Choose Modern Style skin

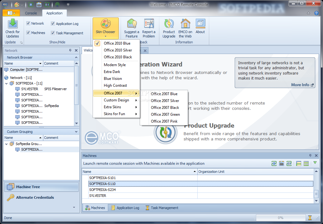tap(117, 65)
